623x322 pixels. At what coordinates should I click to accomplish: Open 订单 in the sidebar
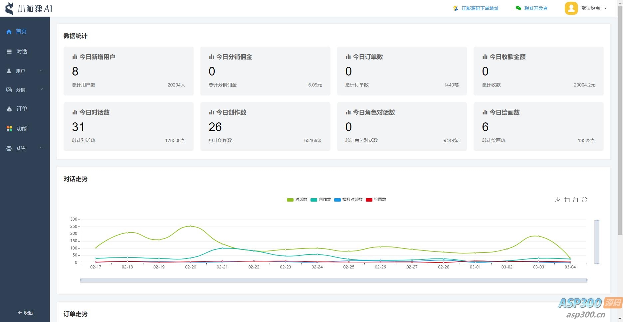coord(22,109)
